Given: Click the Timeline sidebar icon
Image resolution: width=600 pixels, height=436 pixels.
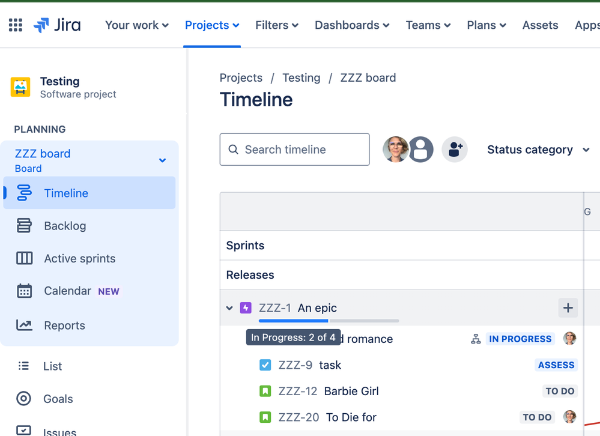Looking at the screenshot, I should pyautogui.click(x=24, y=193).
